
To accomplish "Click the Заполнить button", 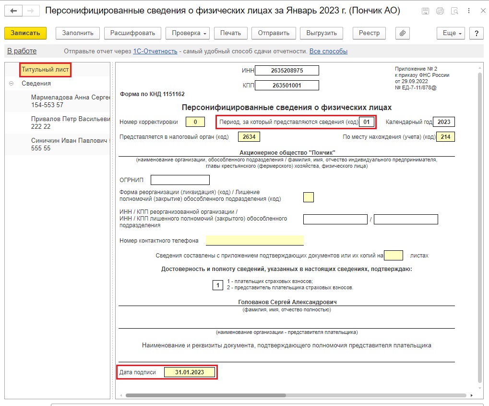I will 78,33.
